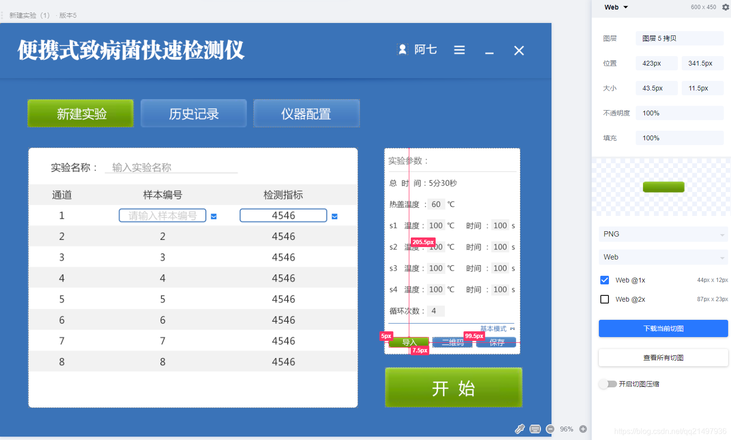Screen dimensions: 731x440
Task: Click the 下载当前切图 button
Action: click(663, 328)
